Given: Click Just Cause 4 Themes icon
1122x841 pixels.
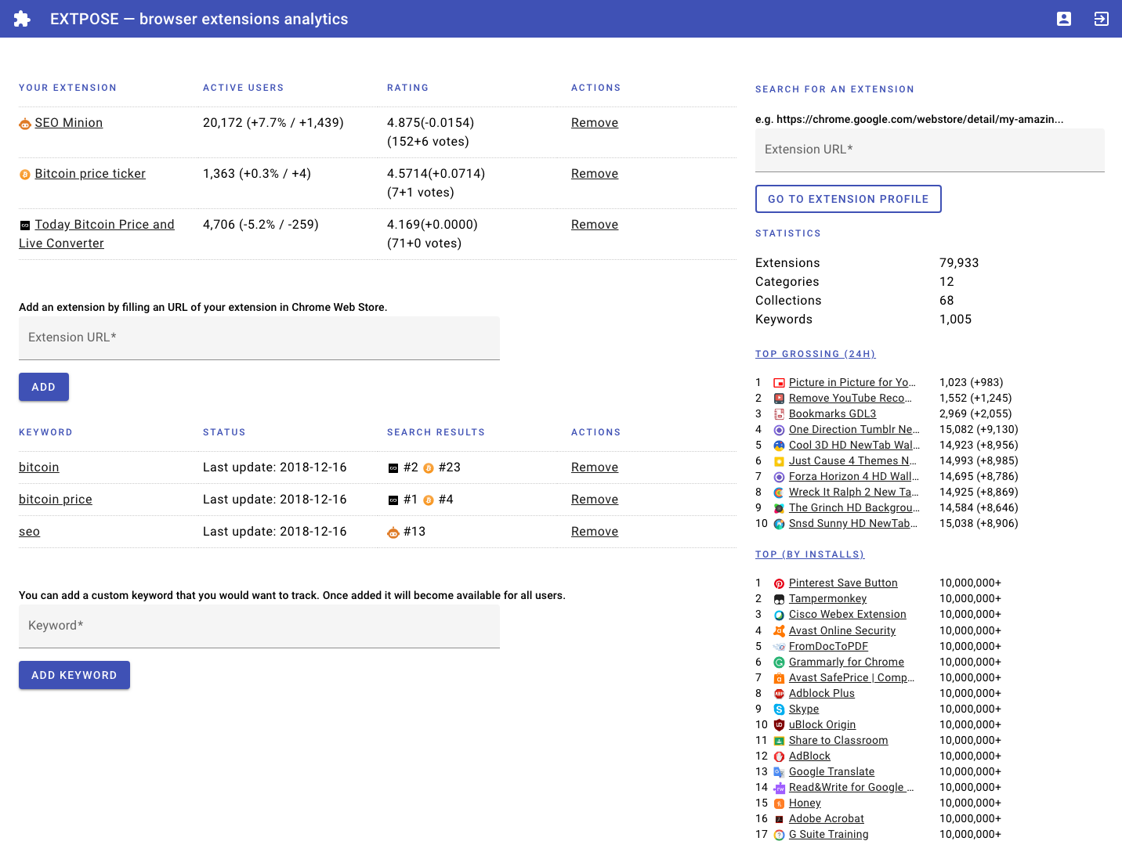Looking at the screenshot, I should [779, 461].
